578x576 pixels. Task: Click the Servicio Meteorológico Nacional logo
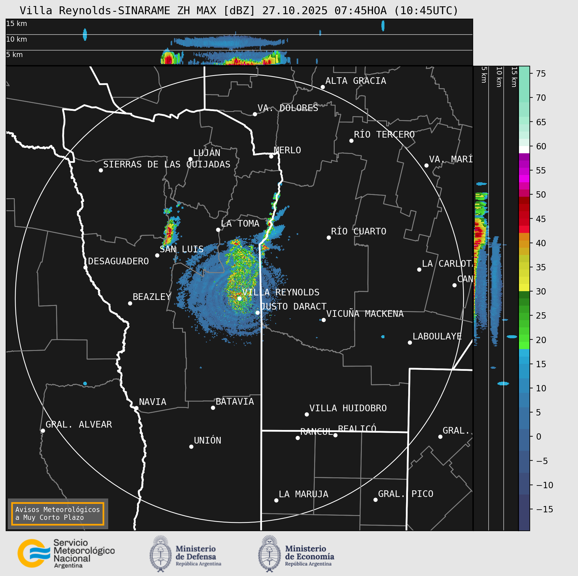pyautogui.click(x=66, y=554)
